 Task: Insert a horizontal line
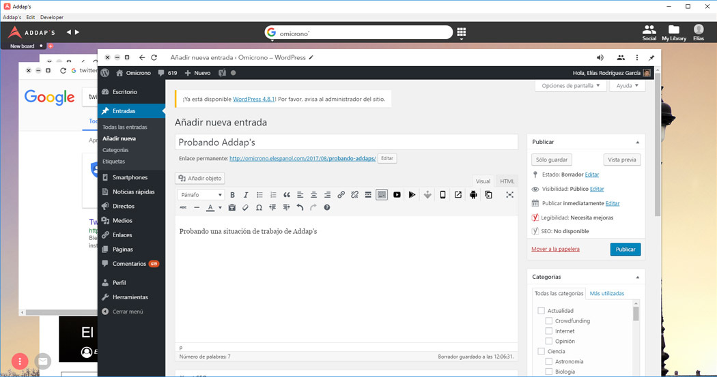tap(197, 208)
